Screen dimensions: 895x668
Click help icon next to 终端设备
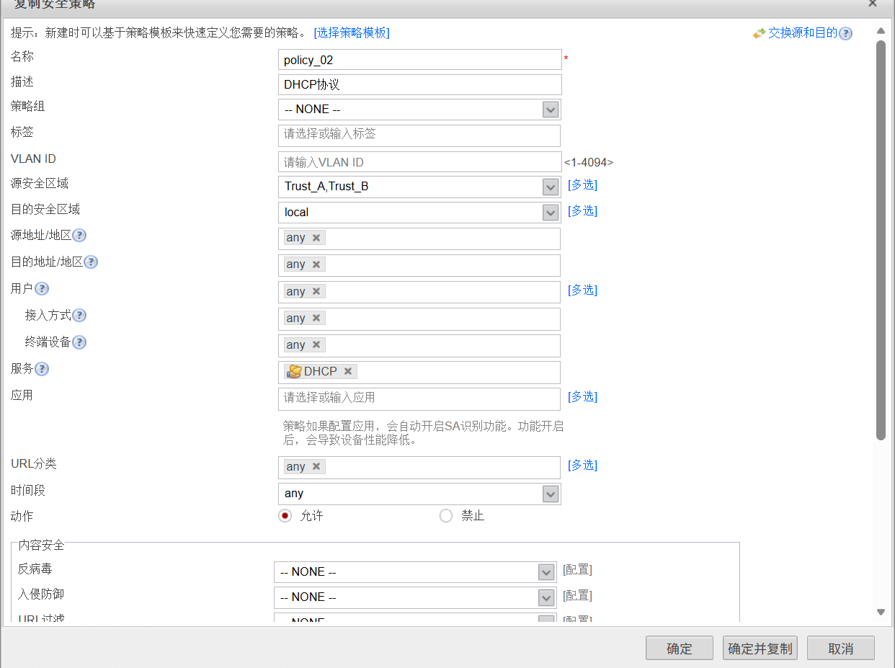pyautogui.click(x=79, y=342)
